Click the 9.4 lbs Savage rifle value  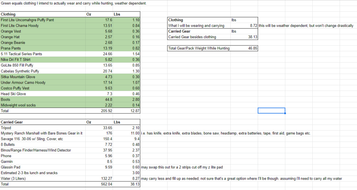click(x=127, y=139)
